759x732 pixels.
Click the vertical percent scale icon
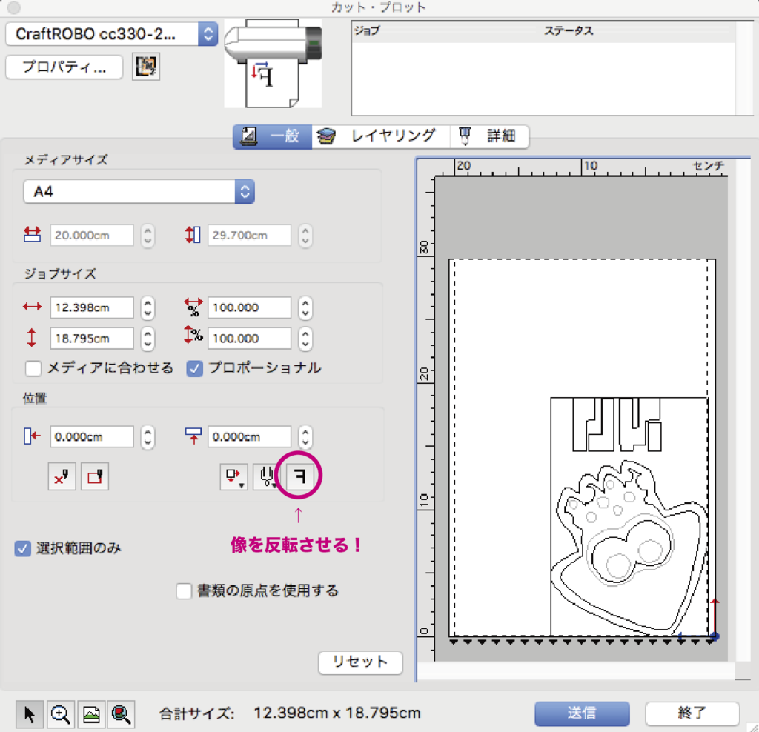coord(193,335)
